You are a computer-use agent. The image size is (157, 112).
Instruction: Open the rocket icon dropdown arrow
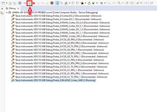pyautogui.click(x=141, y=3)
